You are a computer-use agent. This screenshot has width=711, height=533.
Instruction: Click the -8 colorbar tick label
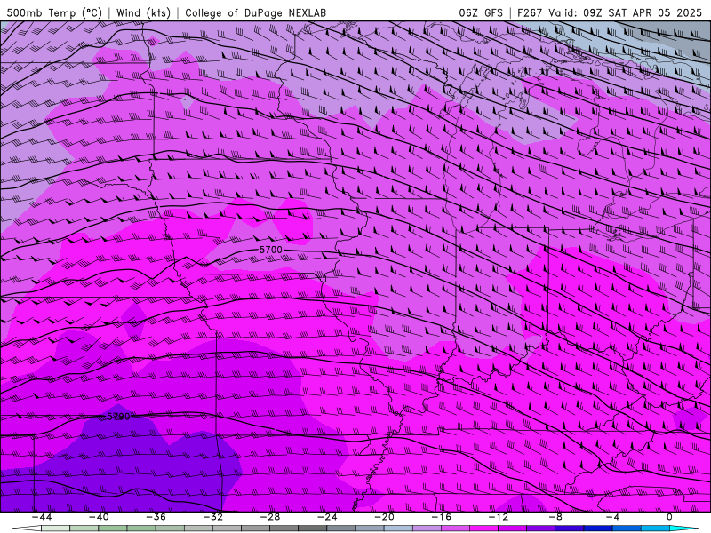pyautogui.click(x=555, y=517)
